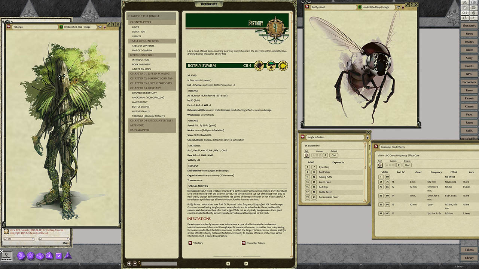Open the GM voice dropdown in the chat panel

click(33, 239)
